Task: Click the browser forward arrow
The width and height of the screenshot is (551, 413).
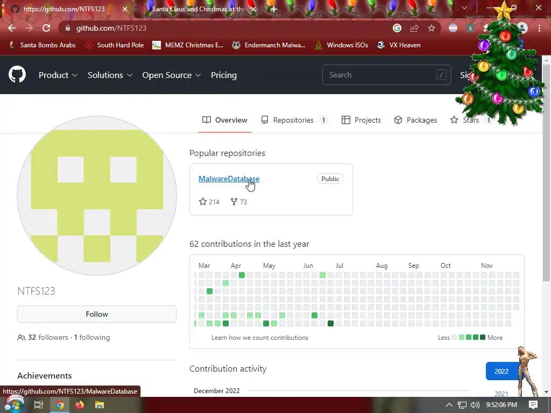Action: [x=29, y=28]
